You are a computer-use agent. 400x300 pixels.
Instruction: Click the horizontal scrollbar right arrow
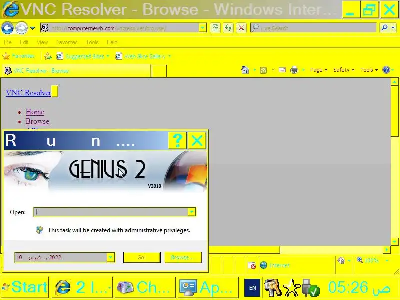pos(386,249)
